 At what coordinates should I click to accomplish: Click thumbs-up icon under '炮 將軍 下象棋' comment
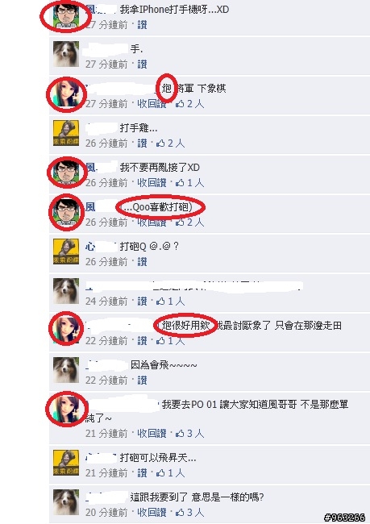180,104
